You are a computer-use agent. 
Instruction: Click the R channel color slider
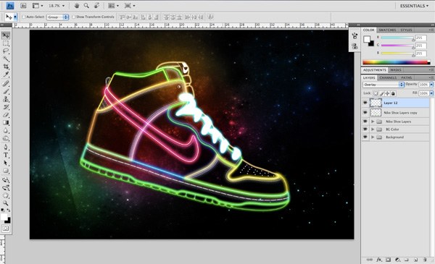pyautogui.click(x=397, y=38)
